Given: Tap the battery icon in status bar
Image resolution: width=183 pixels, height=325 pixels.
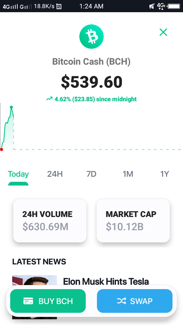Looking at the screenshot, I should click(x=174, y=6).
